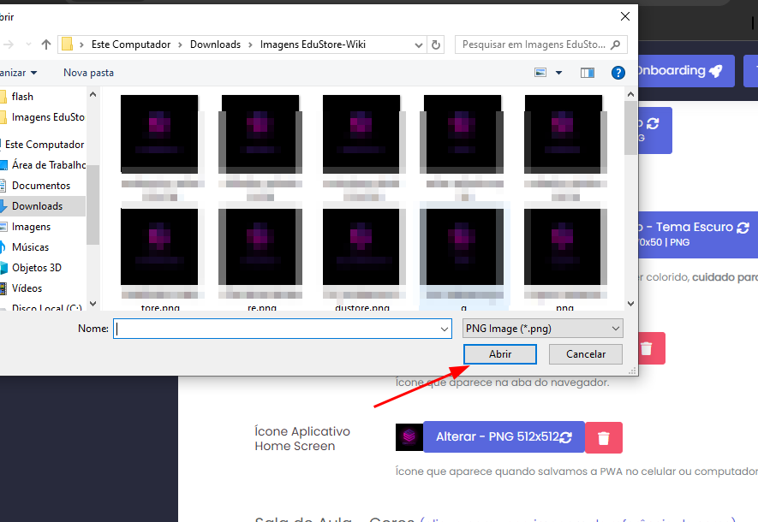
Task: Click Nova pasta in the toolbar
Action: click(88, 73)
